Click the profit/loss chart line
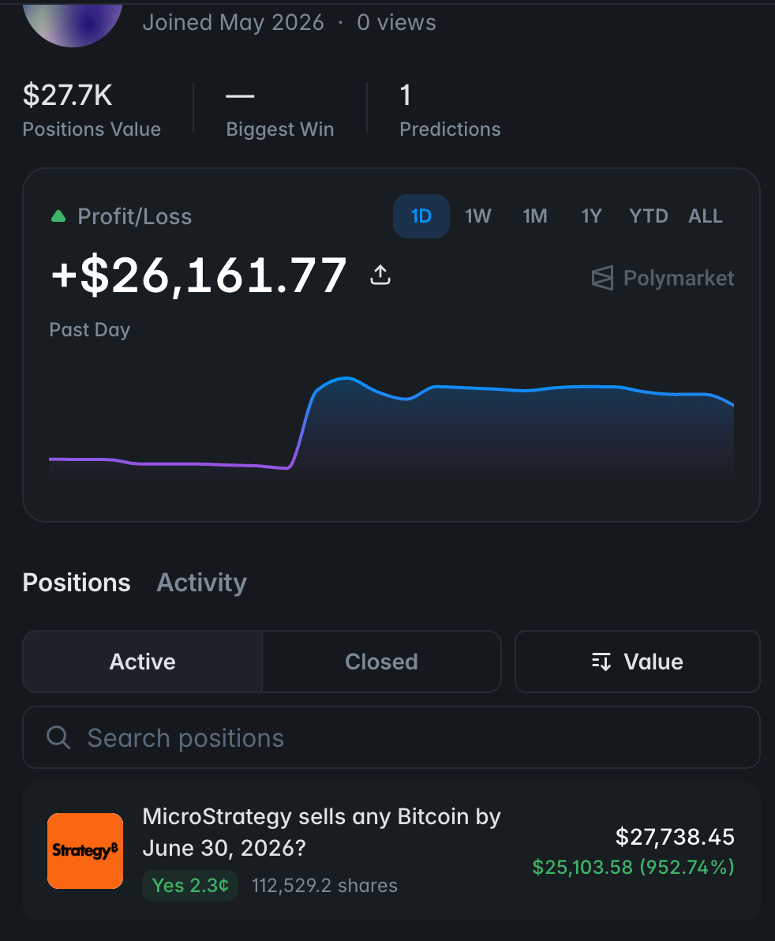 [391, 423]
